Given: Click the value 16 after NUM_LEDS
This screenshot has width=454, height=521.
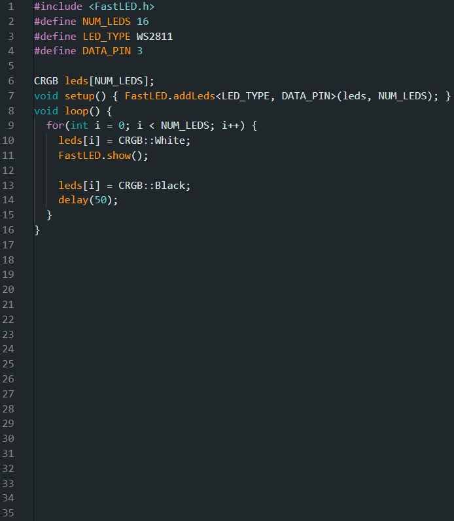Looking at the screenshot, I should click(143, 21).
